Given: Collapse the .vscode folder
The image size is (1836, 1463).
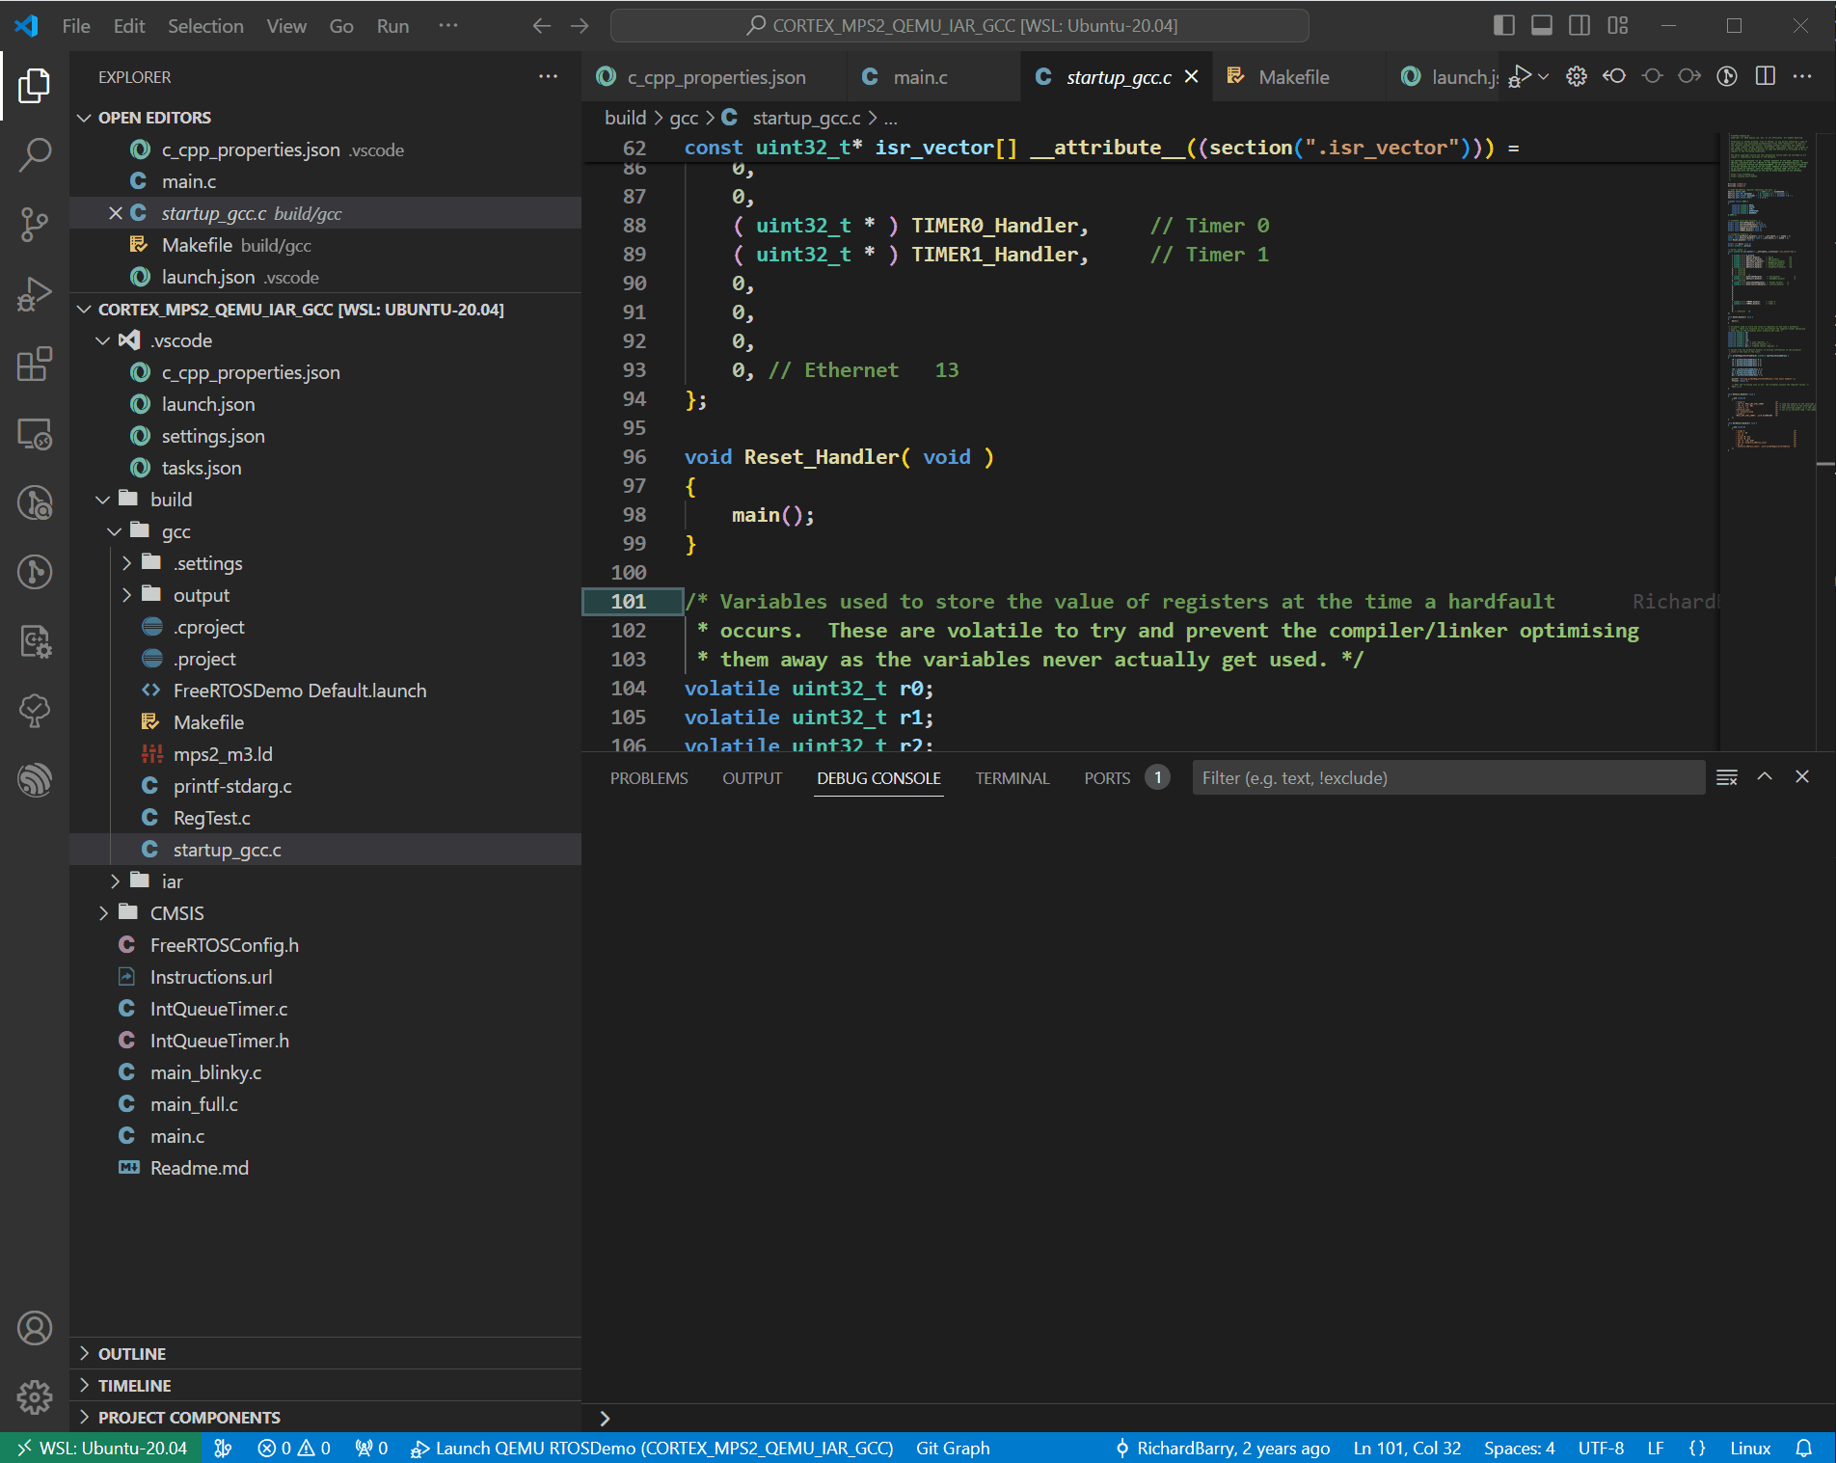Looking at the screenshot, I should click(x=103, y=340).
